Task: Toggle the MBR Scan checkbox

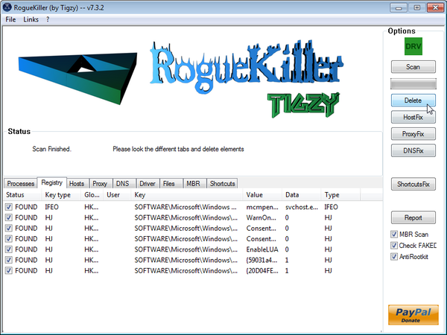Action: (394, 234)
